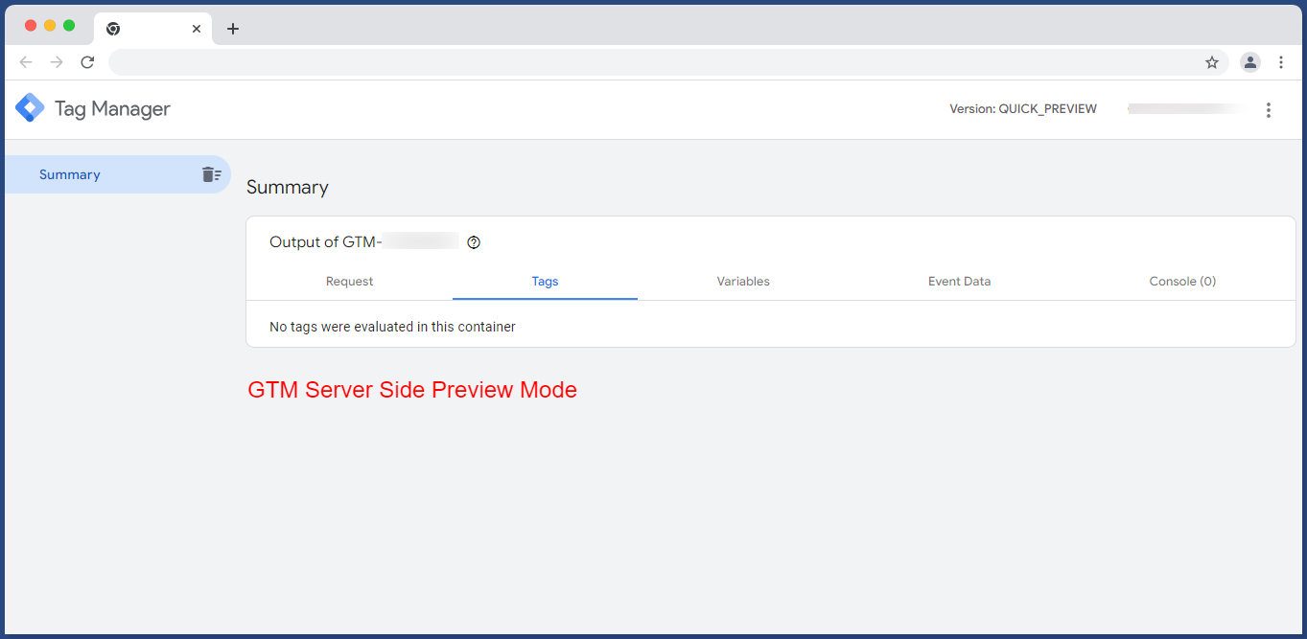Select the Tags tab
The image size is (1307, 639).
click(x=545, y=282)
